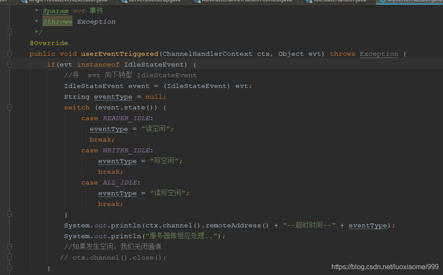
Task: Click the "读空闲" string literal
Action: point(156,129)
